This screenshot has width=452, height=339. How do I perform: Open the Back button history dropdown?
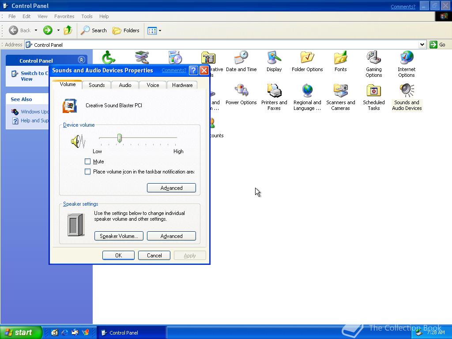click(36, 30)
